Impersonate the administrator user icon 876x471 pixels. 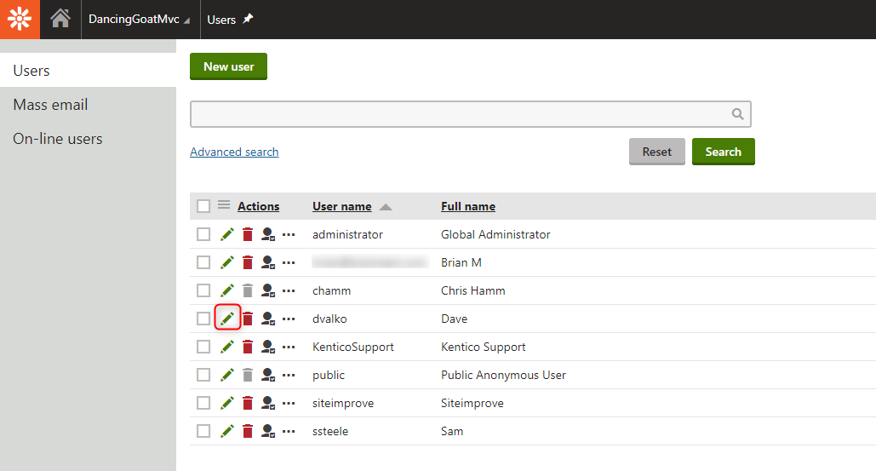[268, 234]
